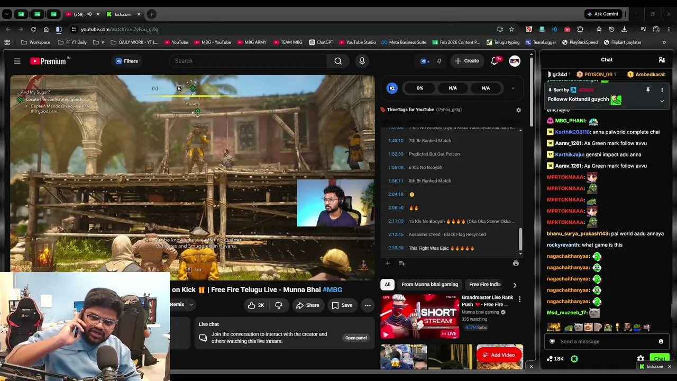The height and width of the screenshot is (381, 677).
Task: Open pinned message three-dot options
Action: (x=662, y=90)
